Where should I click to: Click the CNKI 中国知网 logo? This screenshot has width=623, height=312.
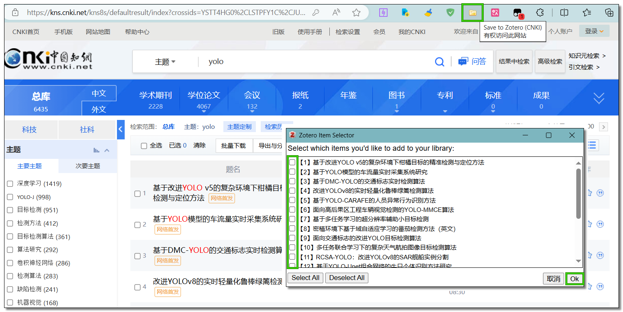click(x=48, y=60)
